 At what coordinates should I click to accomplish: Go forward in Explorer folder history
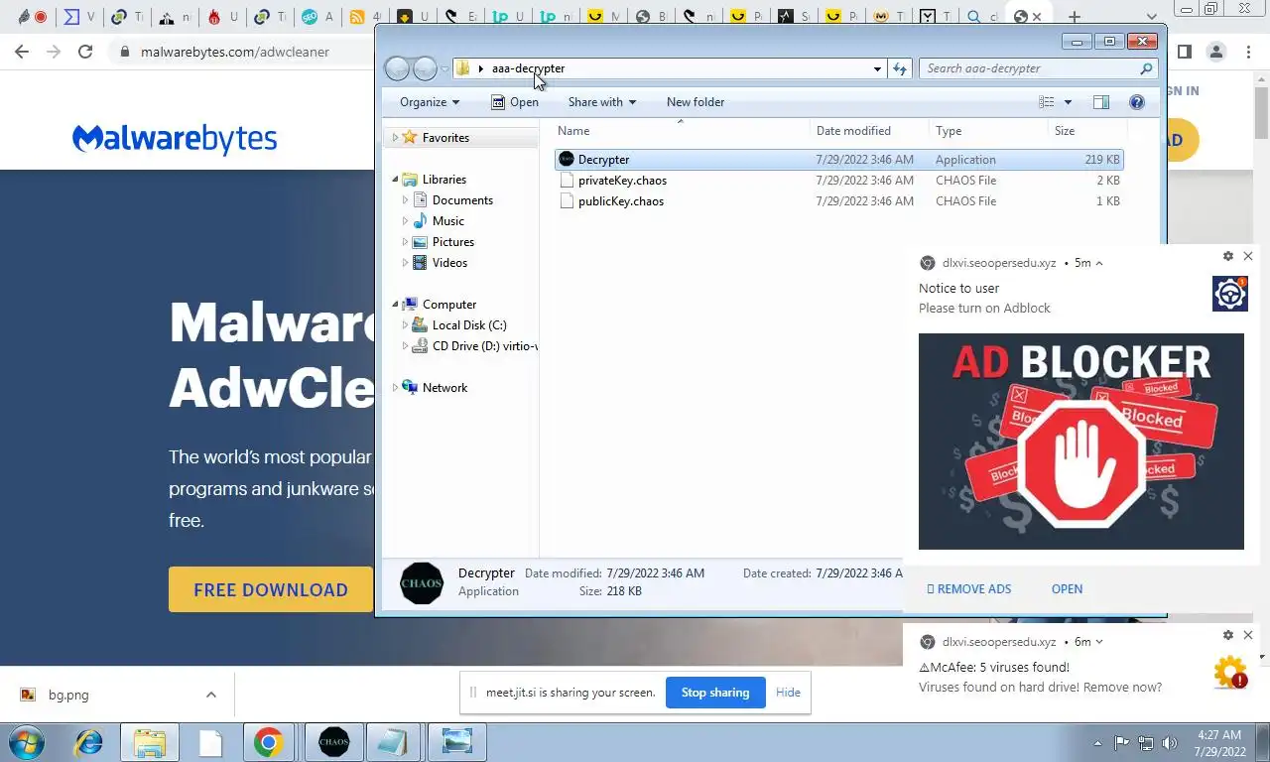(425, 68)
